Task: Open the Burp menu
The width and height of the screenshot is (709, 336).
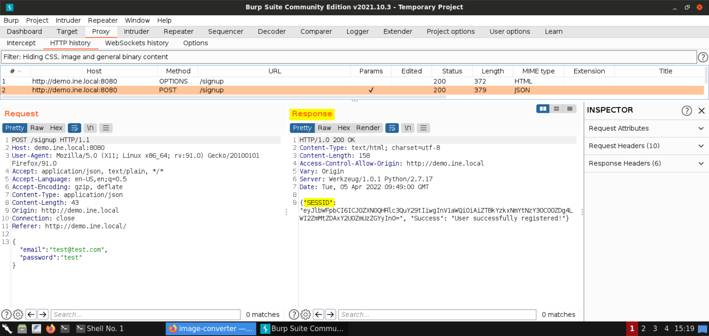Action: pyautogui.click(x=11, y=20)
